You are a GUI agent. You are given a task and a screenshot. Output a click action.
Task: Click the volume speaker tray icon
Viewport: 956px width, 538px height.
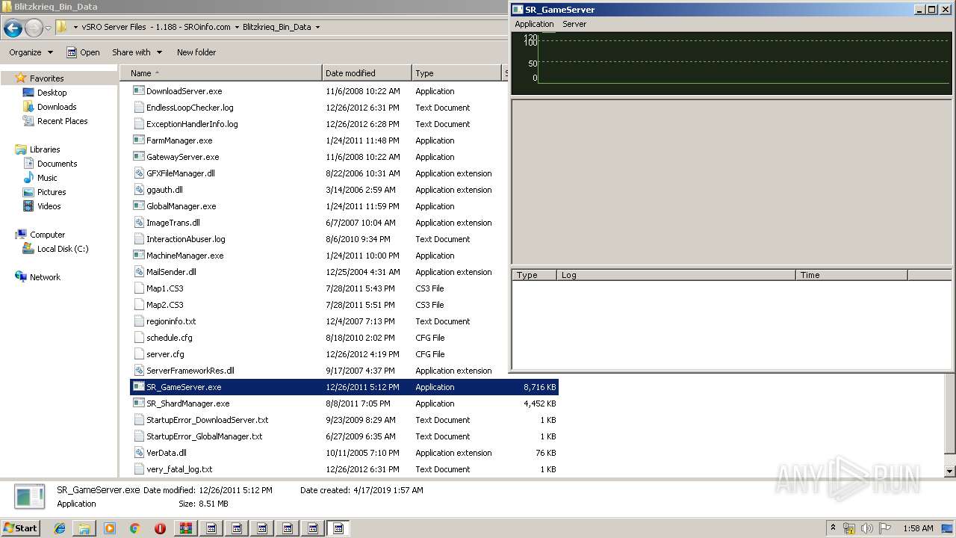pos(866,528)
